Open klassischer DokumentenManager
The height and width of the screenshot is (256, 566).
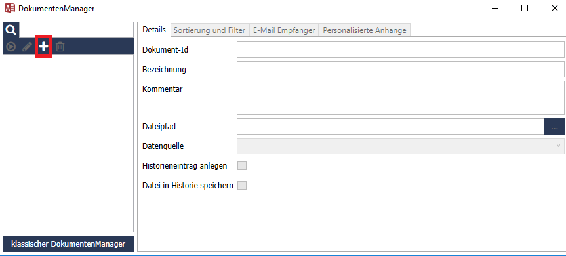(x=68, y=244)
